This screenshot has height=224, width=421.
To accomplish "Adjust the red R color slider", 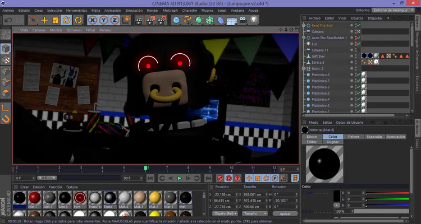I will click(387, 193).
